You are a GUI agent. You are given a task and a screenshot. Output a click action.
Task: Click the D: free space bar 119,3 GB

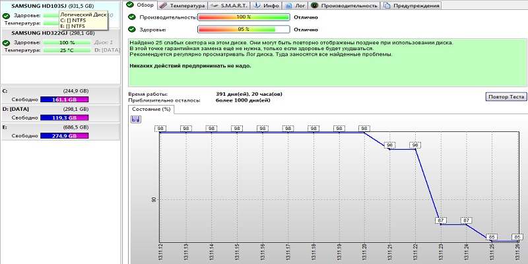[64, 117]
